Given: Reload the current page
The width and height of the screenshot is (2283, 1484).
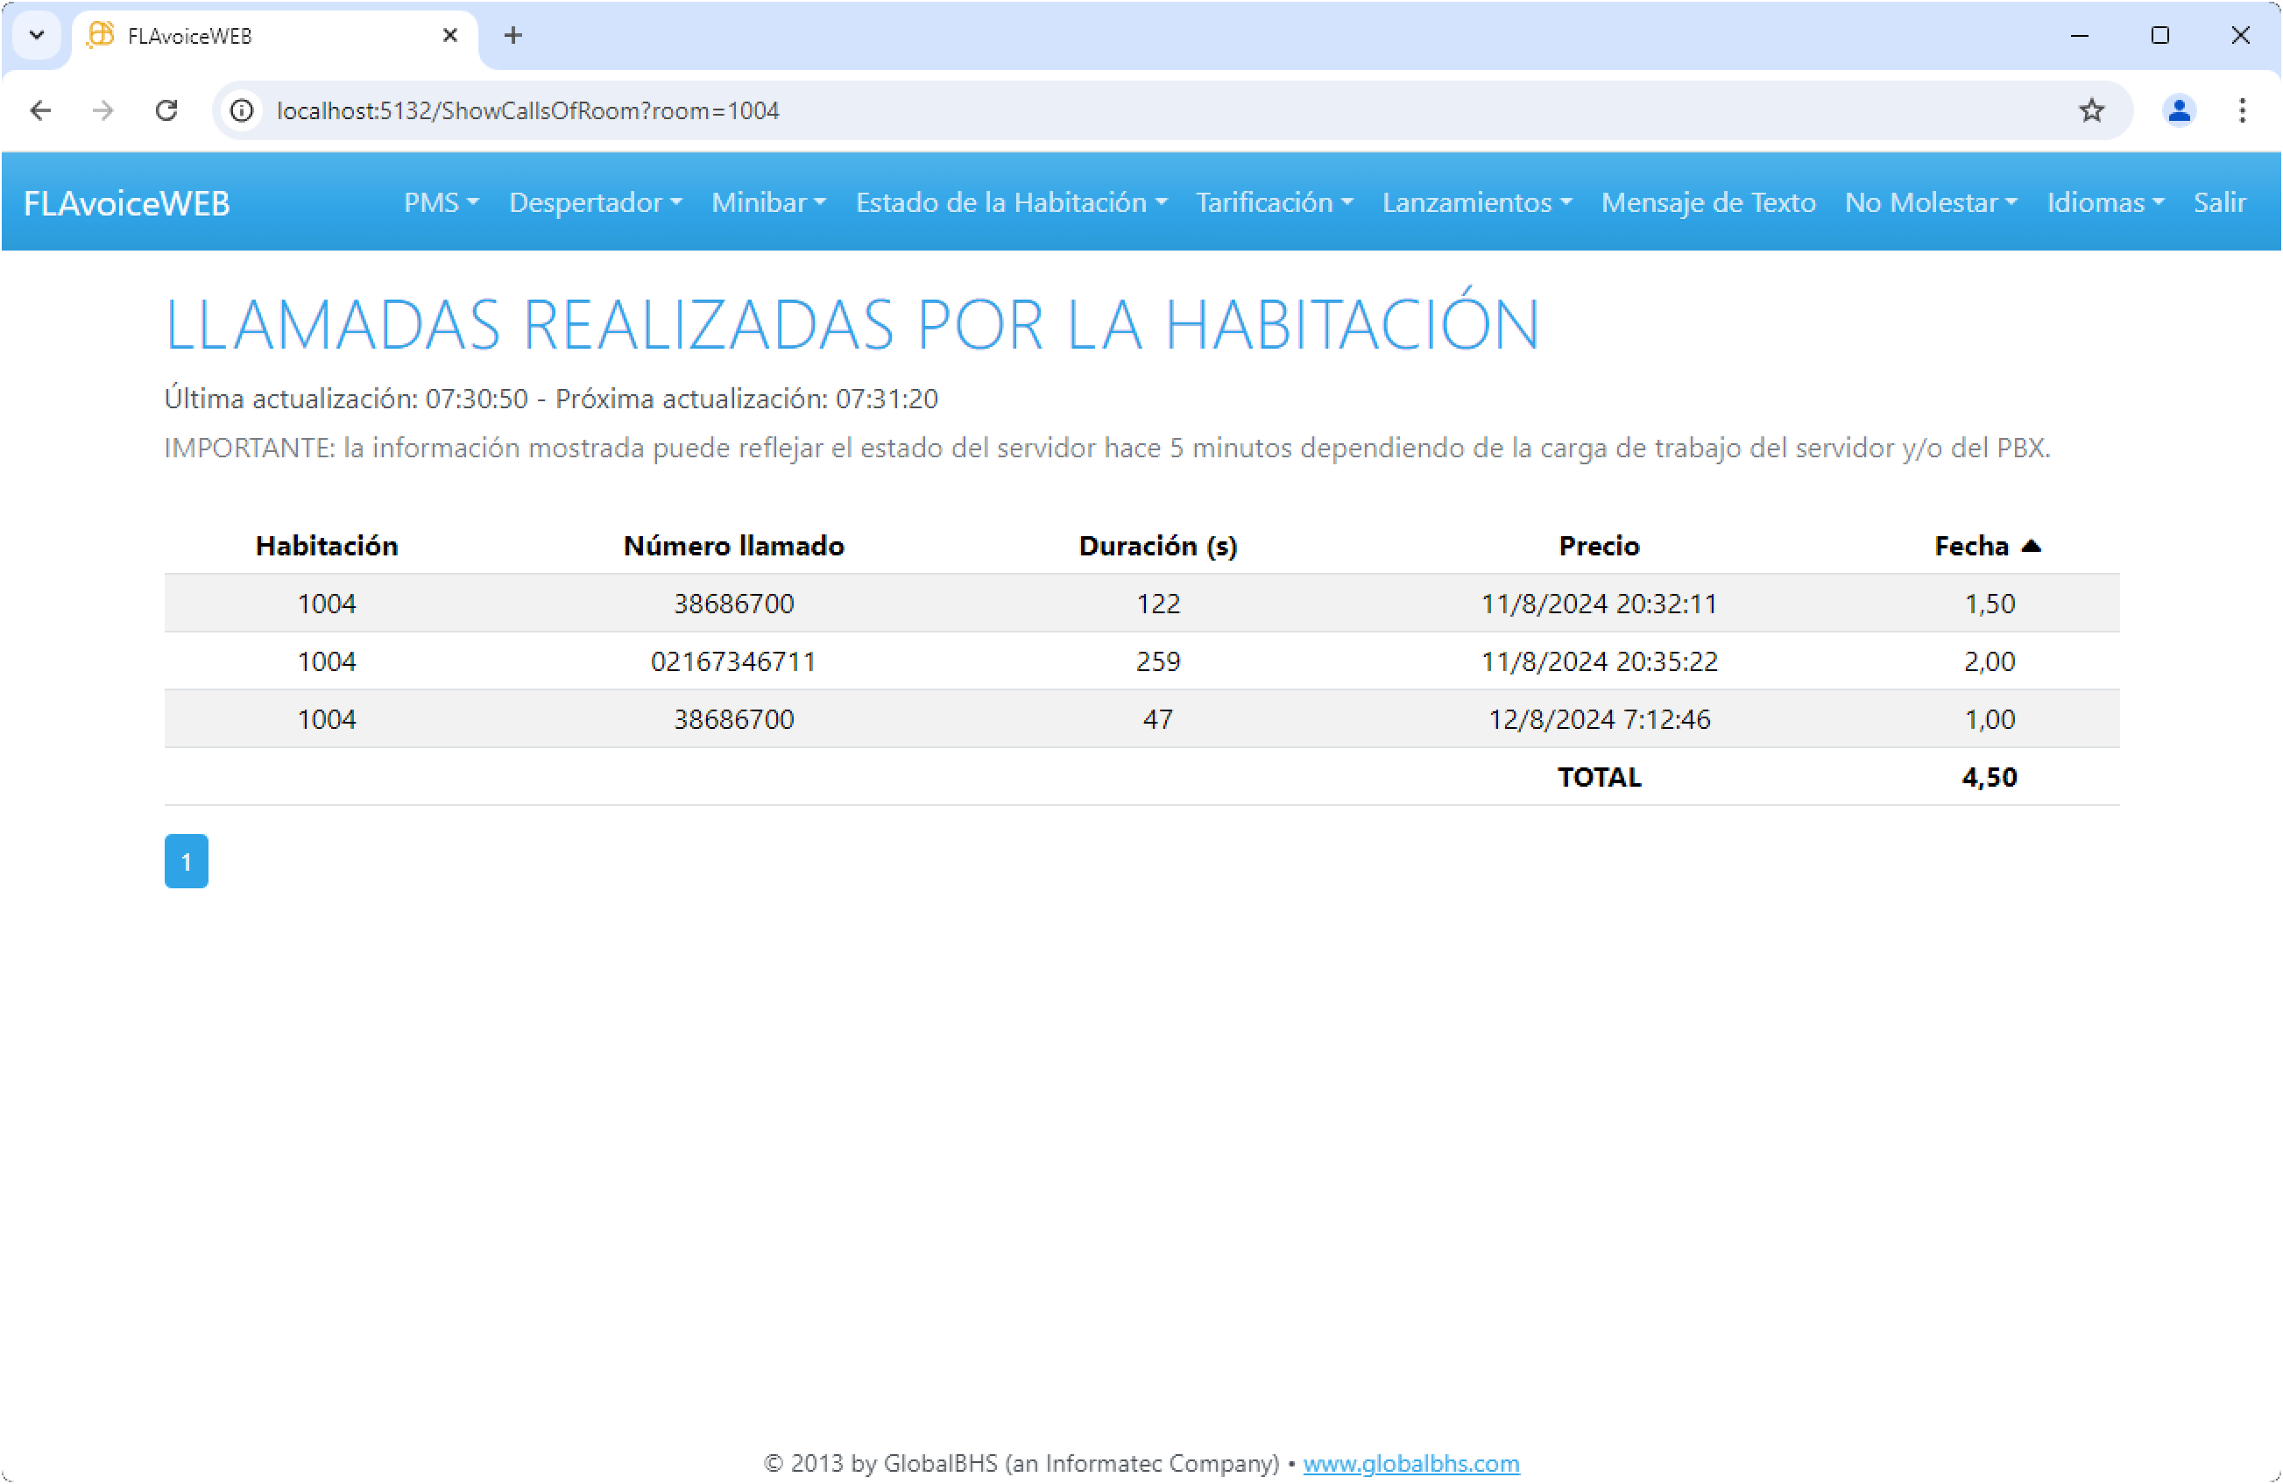Looking at the screenshot, I should [167, 110].
